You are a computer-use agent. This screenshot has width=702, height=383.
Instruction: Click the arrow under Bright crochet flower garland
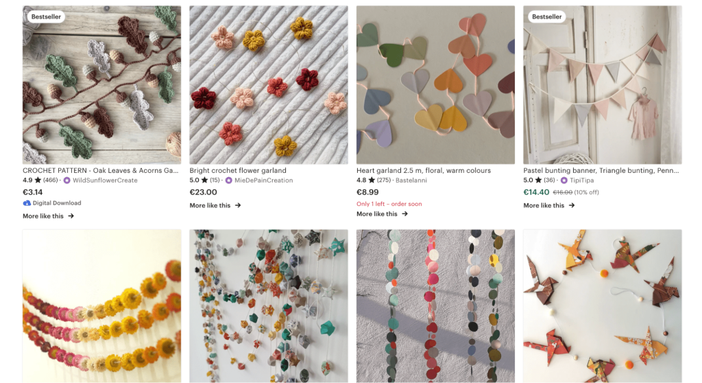tap(238, 205)
